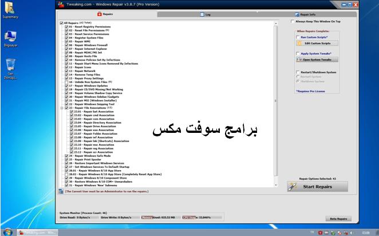Select 25 - Repair Print Spooler text

[x=85, y=160]
